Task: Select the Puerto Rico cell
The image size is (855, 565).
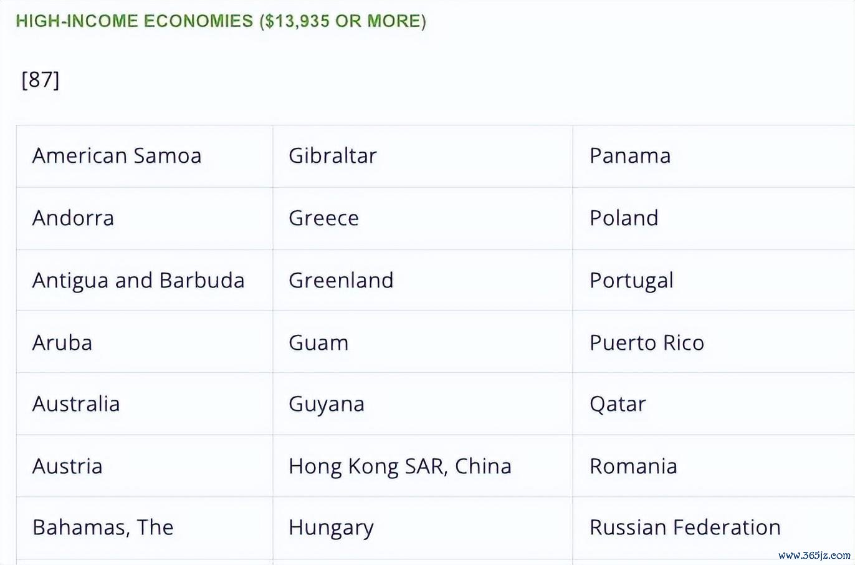Action: (714, 342)
